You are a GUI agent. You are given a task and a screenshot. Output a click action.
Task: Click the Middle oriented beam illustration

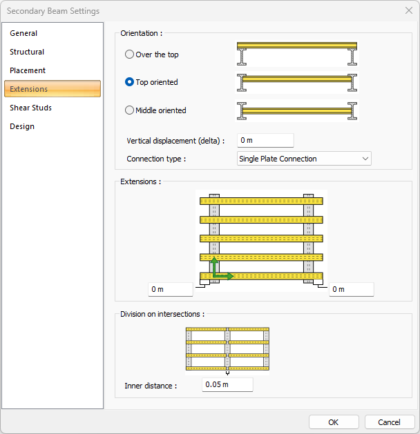(x=296, y=110)
